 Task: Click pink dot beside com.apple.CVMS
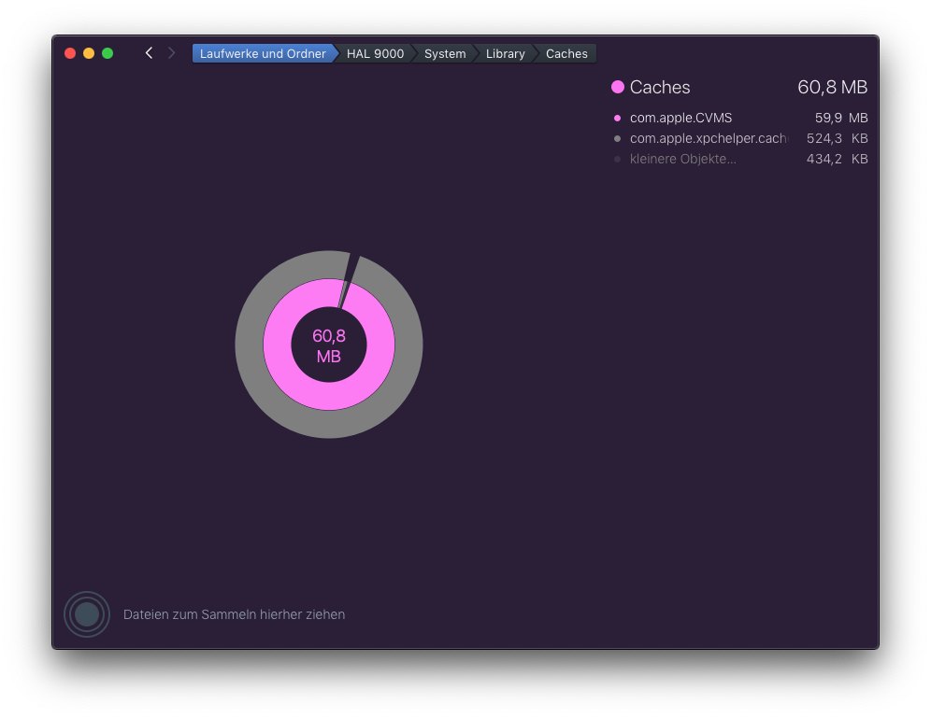pyautogui.click(x=618, y=118)
